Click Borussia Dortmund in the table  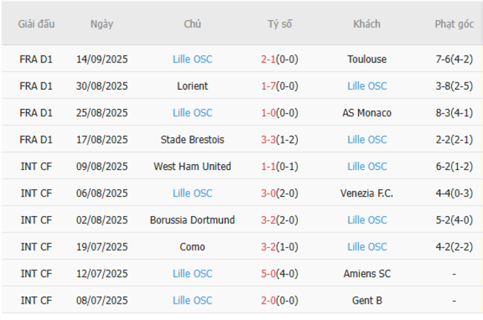point(192,220)
